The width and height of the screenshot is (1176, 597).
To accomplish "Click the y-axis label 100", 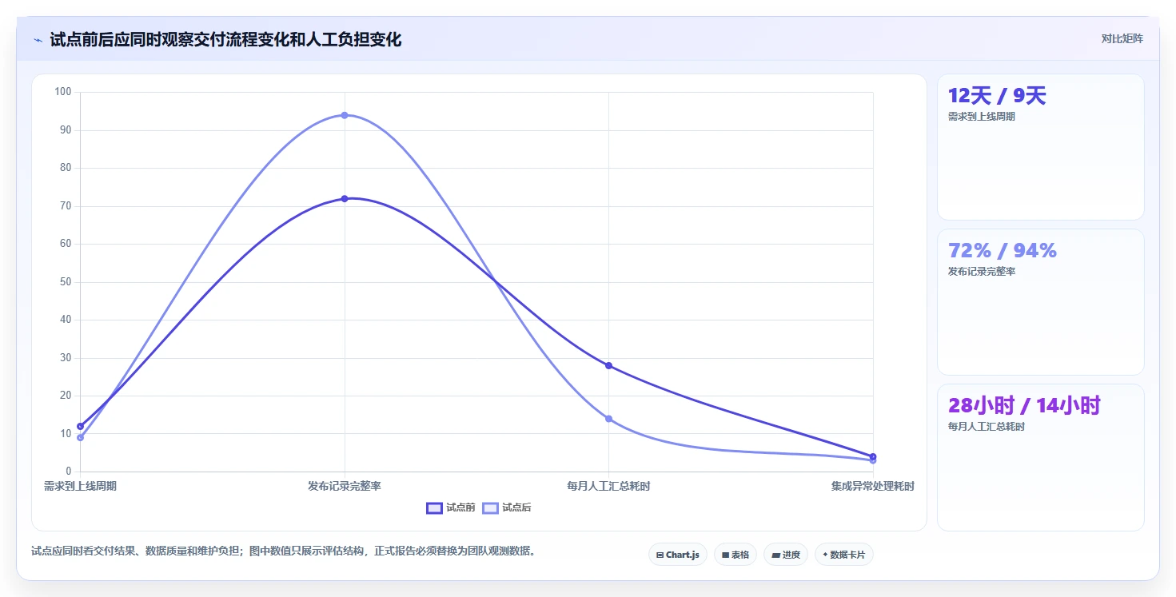I will pos(63,92).
